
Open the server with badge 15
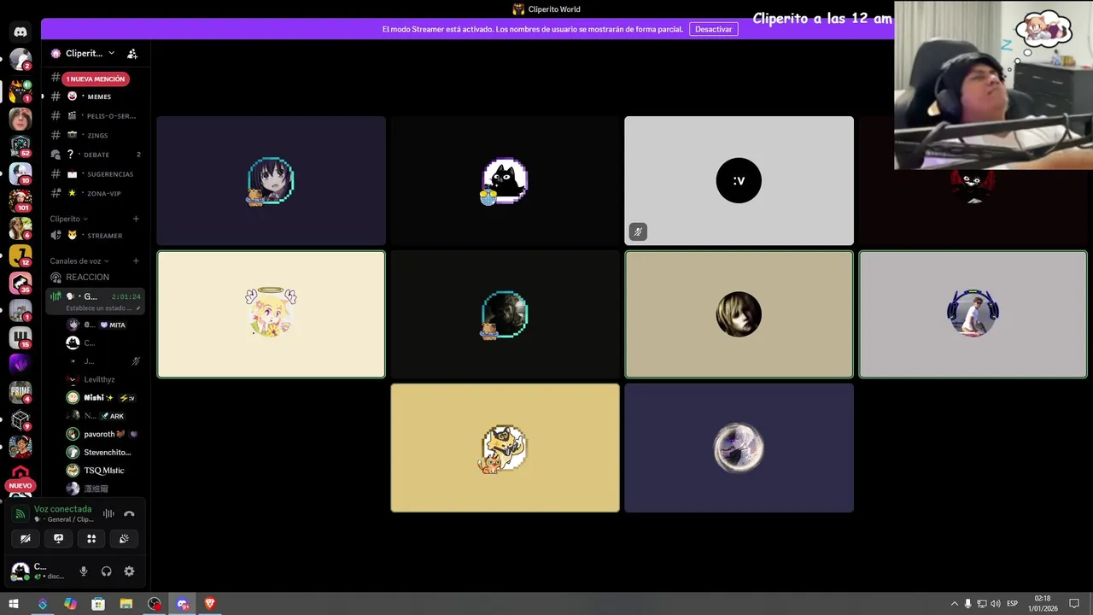pos(20,337)
